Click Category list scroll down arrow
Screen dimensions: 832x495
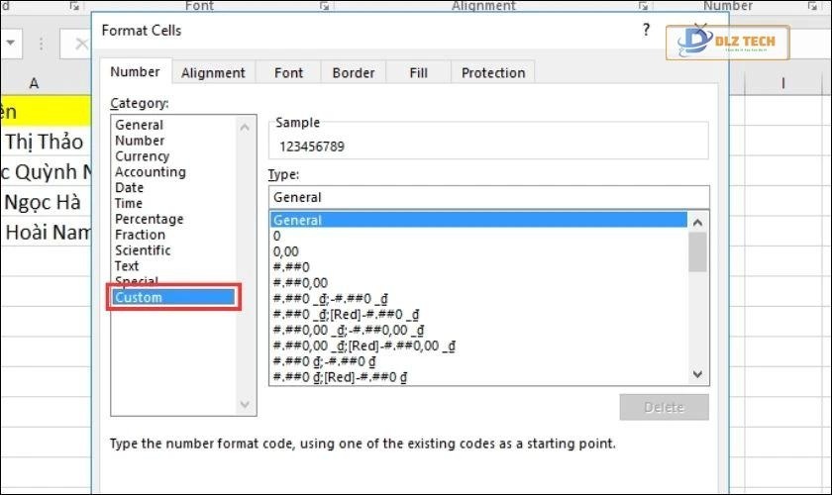(x=246, y=404)
